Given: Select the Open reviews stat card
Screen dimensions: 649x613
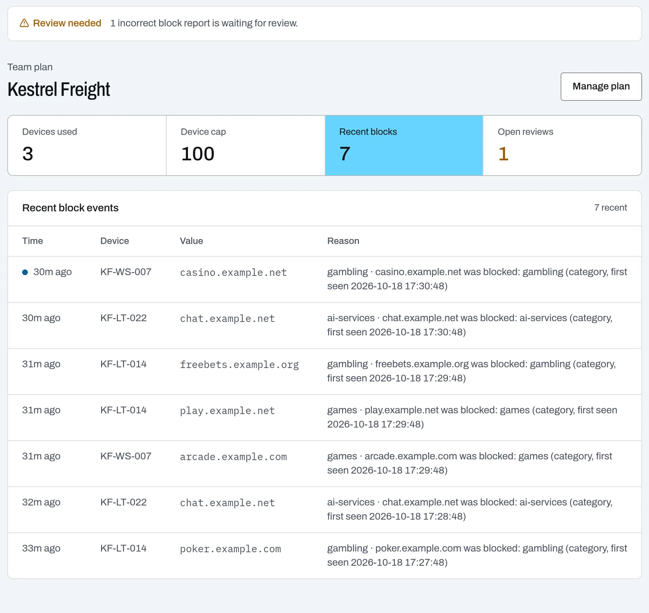Looking at the screenshot, I should (x=562, y=145).
